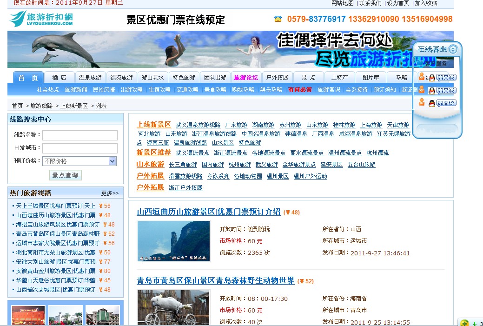The height and width of the screenshot is (326, 483).
Task: Click the telephone icon beside the hotline numbers
Action: pyautogui.click(x=278, y=19)
